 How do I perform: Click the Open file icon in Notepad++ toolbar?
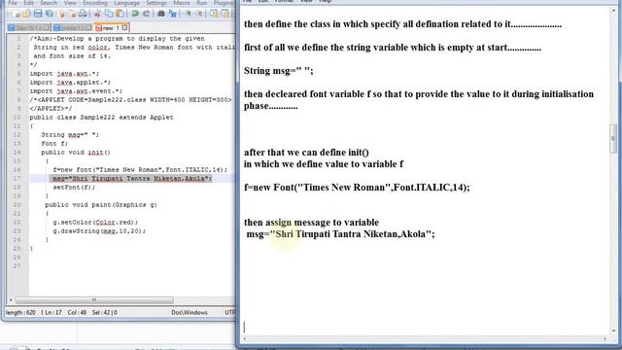click(26, 14)
